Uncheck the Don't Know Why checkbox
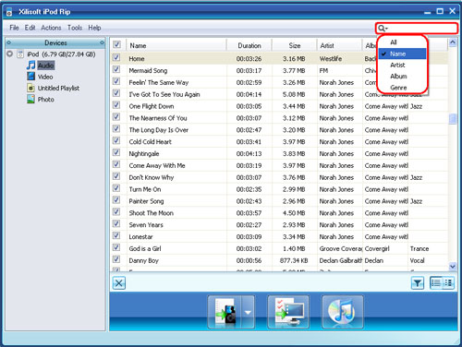 [x=116, y=176]
